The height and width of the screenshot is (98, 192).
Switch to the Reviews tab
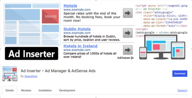click(26, 90)
